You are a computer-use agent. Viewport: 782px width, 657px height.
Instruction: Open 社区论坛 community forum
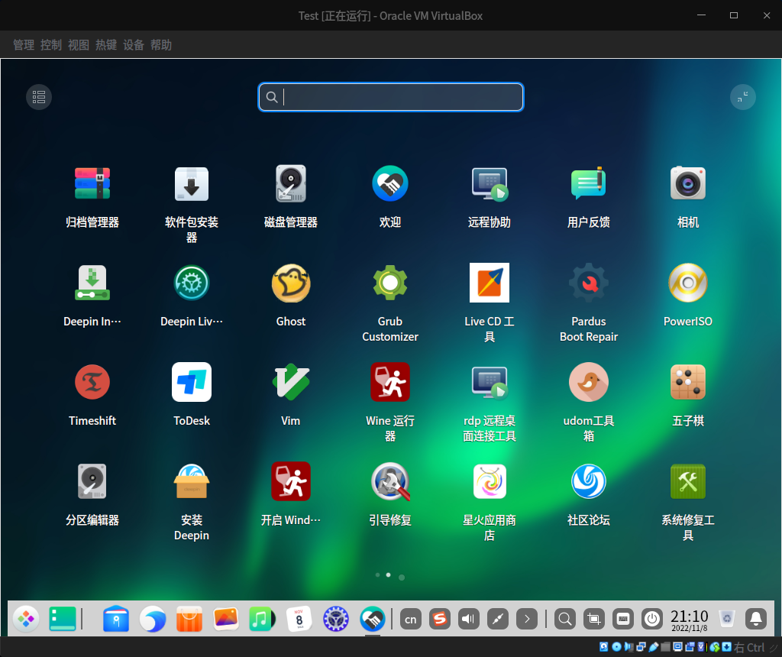(589, 481)
